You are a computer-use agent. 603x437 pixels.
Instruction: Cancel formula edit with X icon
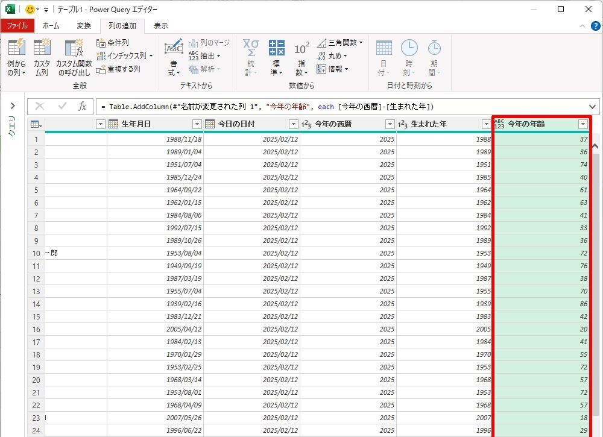(40, 107)
